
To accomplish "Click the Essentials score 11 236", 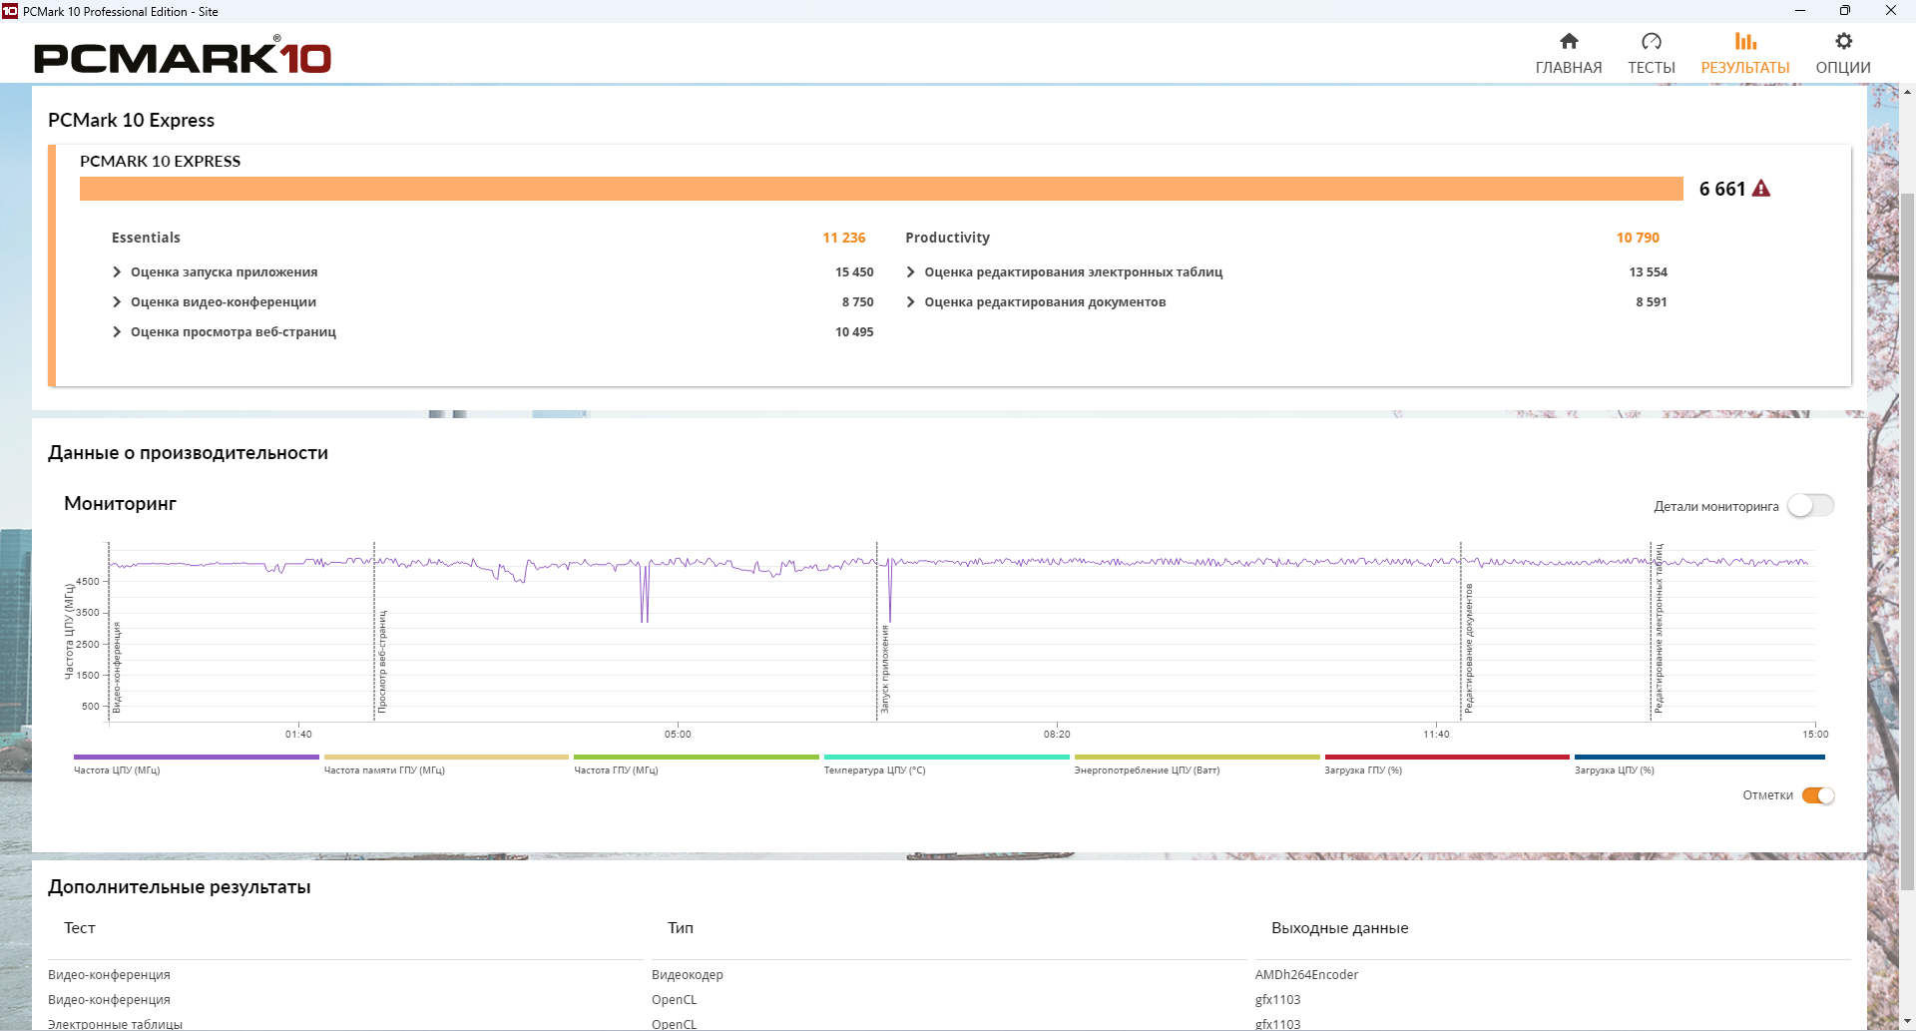I will (844, 238).
